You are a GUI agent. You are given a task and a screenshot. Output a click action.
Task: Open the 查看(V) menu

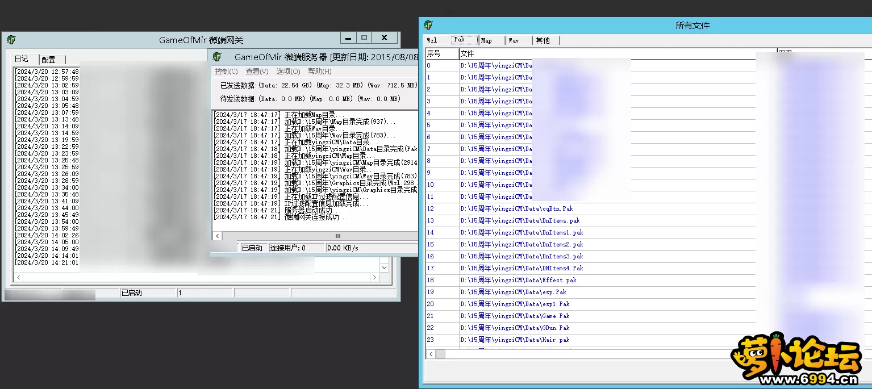click(x=257, y=72)
